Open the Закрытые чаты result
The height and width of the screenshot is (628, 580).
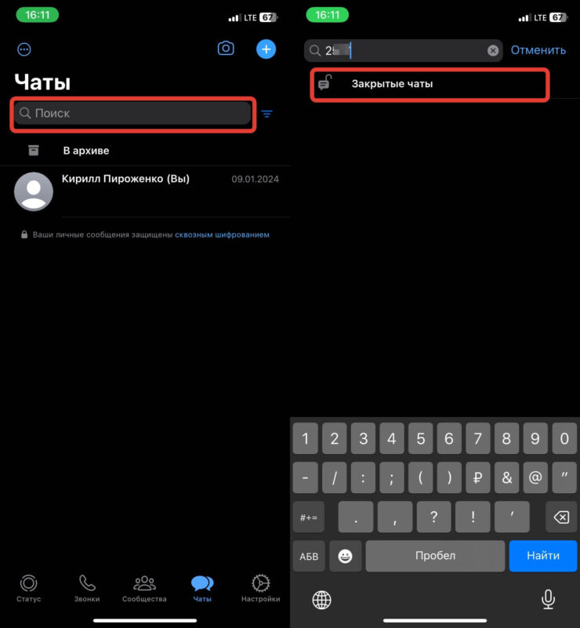(x=430, y=84)
